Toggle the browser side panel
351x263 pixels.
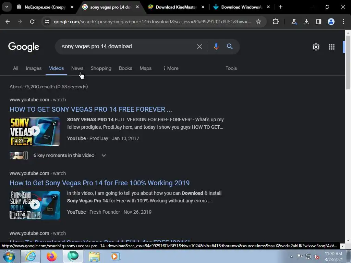pyautogui.click(x=318, y=22)
